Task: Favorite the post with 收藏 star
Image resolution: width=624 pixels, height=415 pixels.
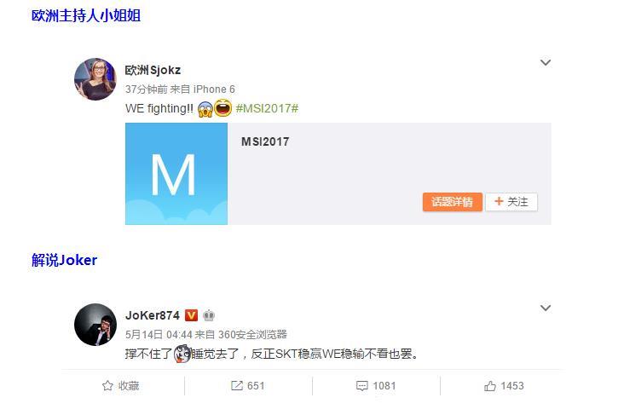Action: [x=120, y=385]
